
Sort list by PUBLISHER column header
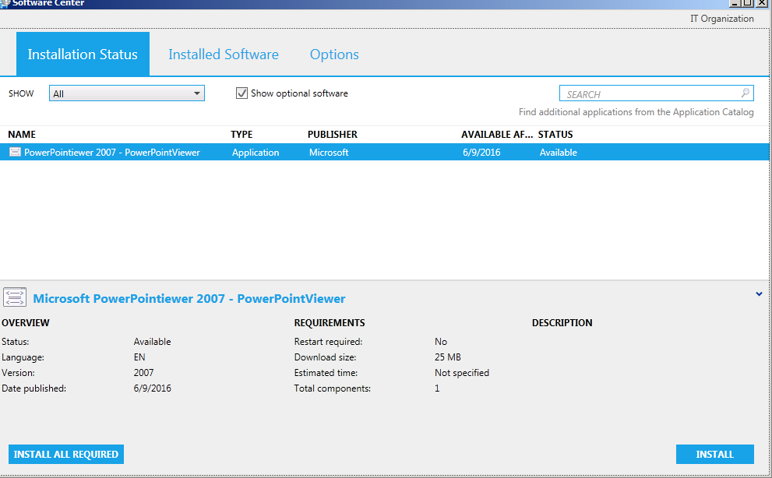(333, 135)
